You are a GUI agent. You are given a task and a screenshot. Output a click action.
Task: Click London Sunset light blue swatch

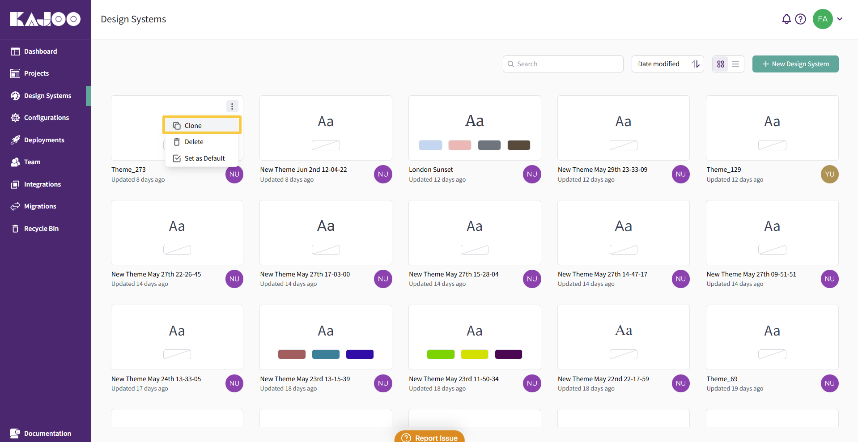click(430, 145)
